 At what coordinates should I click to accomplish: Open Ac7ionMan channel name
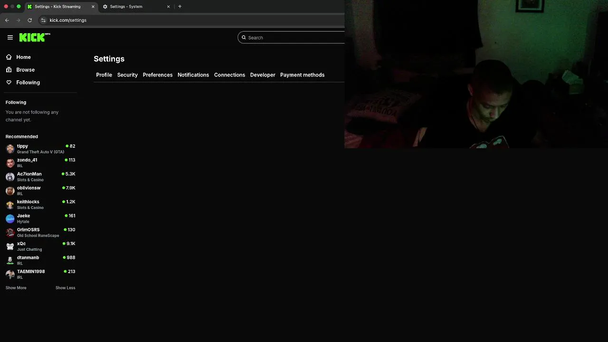click(x=29, y=174)
